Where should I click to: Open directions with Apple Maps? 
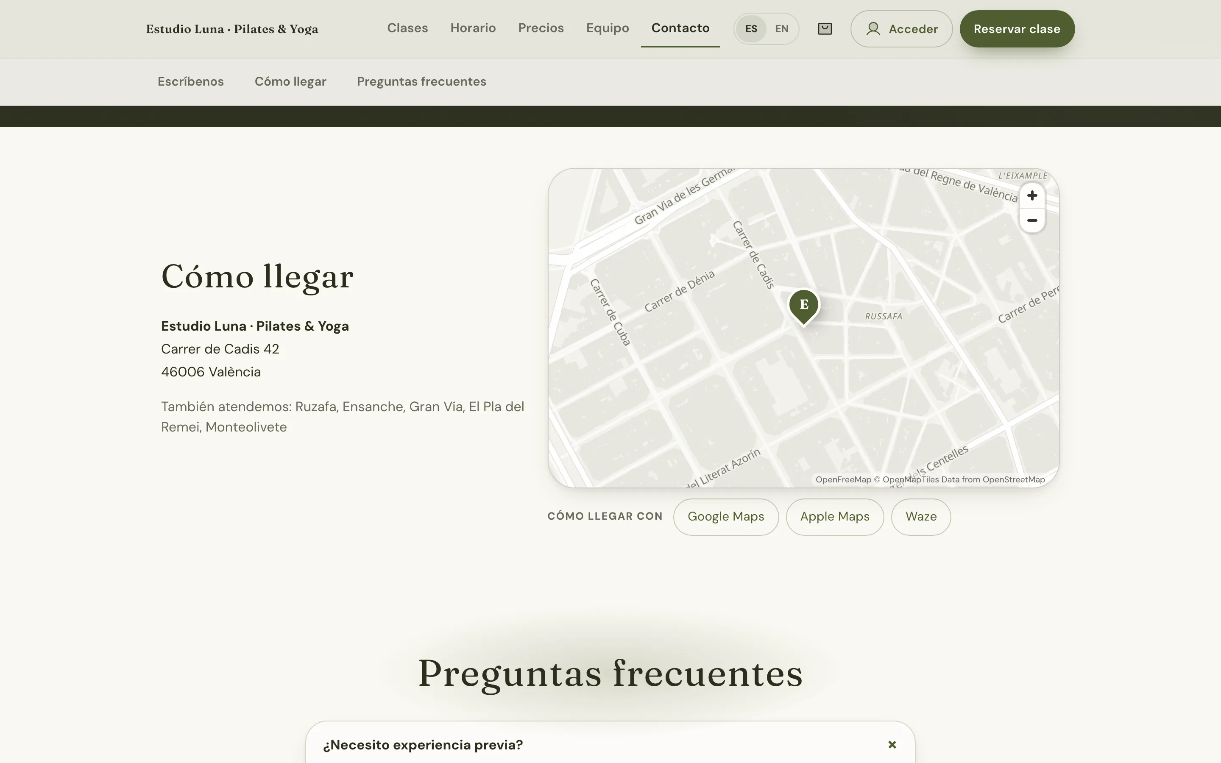[834, 517]
